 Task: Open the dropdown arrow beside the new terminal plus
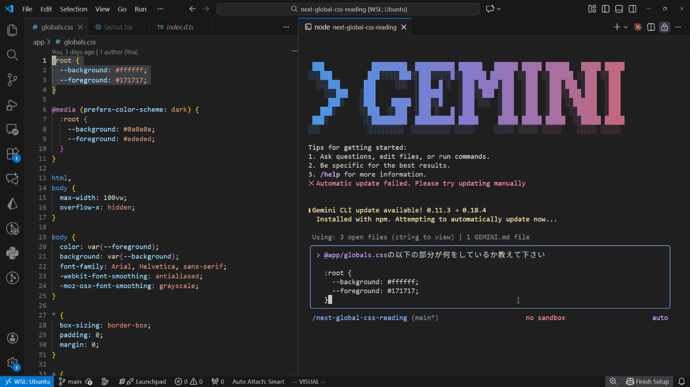[x=625, y=27]
